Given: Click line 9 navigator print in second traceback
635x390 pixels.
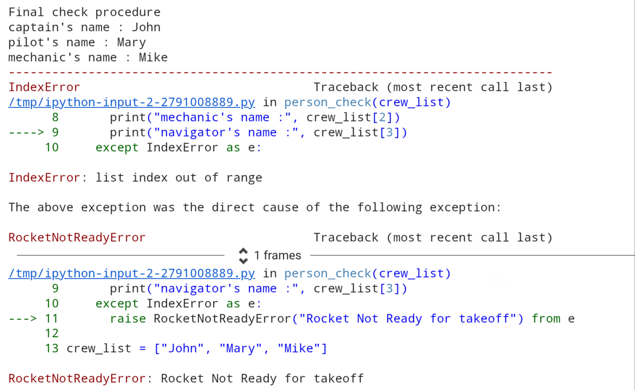Looking at the screenshot, I should (x=230, y=289).
